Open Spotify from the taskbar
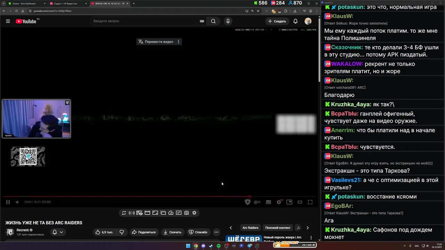The width and height of the screenshot is (445, 250). [x=219, y=246]
